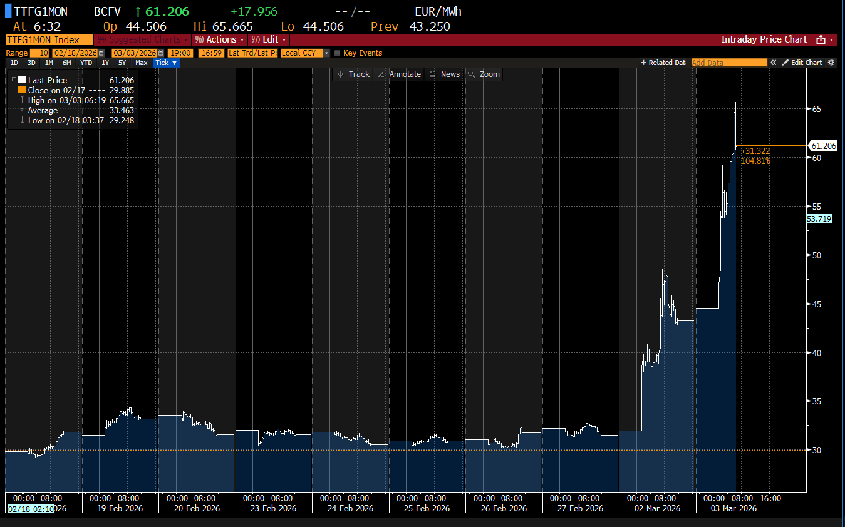Open the end date calendar picker icon

(161, 53)
